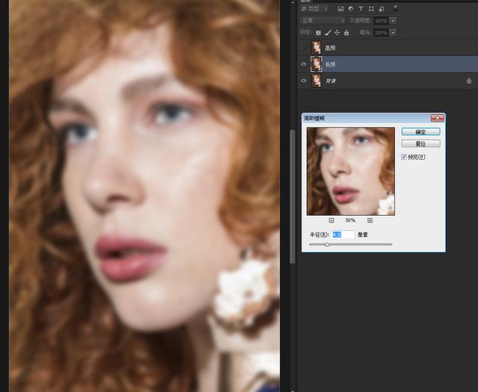Confirm blur with the 确定 button

click(x=420, y=131)
